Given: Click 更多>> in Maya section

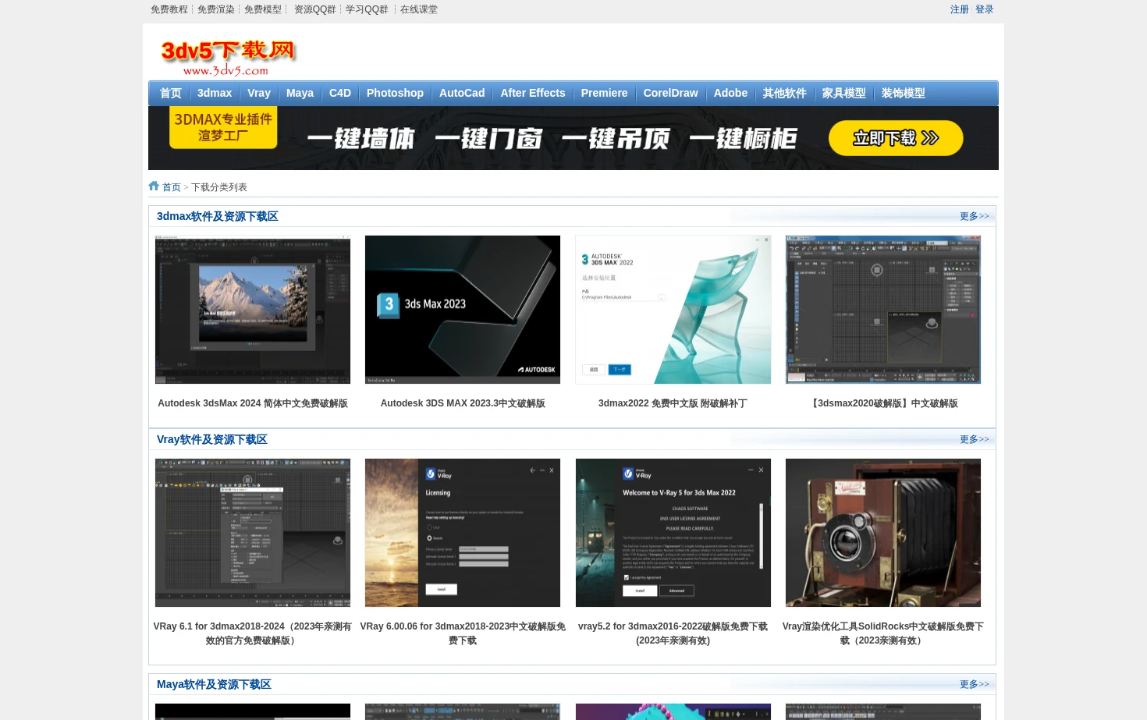Looking at the screenshot, I should point(974,684).
